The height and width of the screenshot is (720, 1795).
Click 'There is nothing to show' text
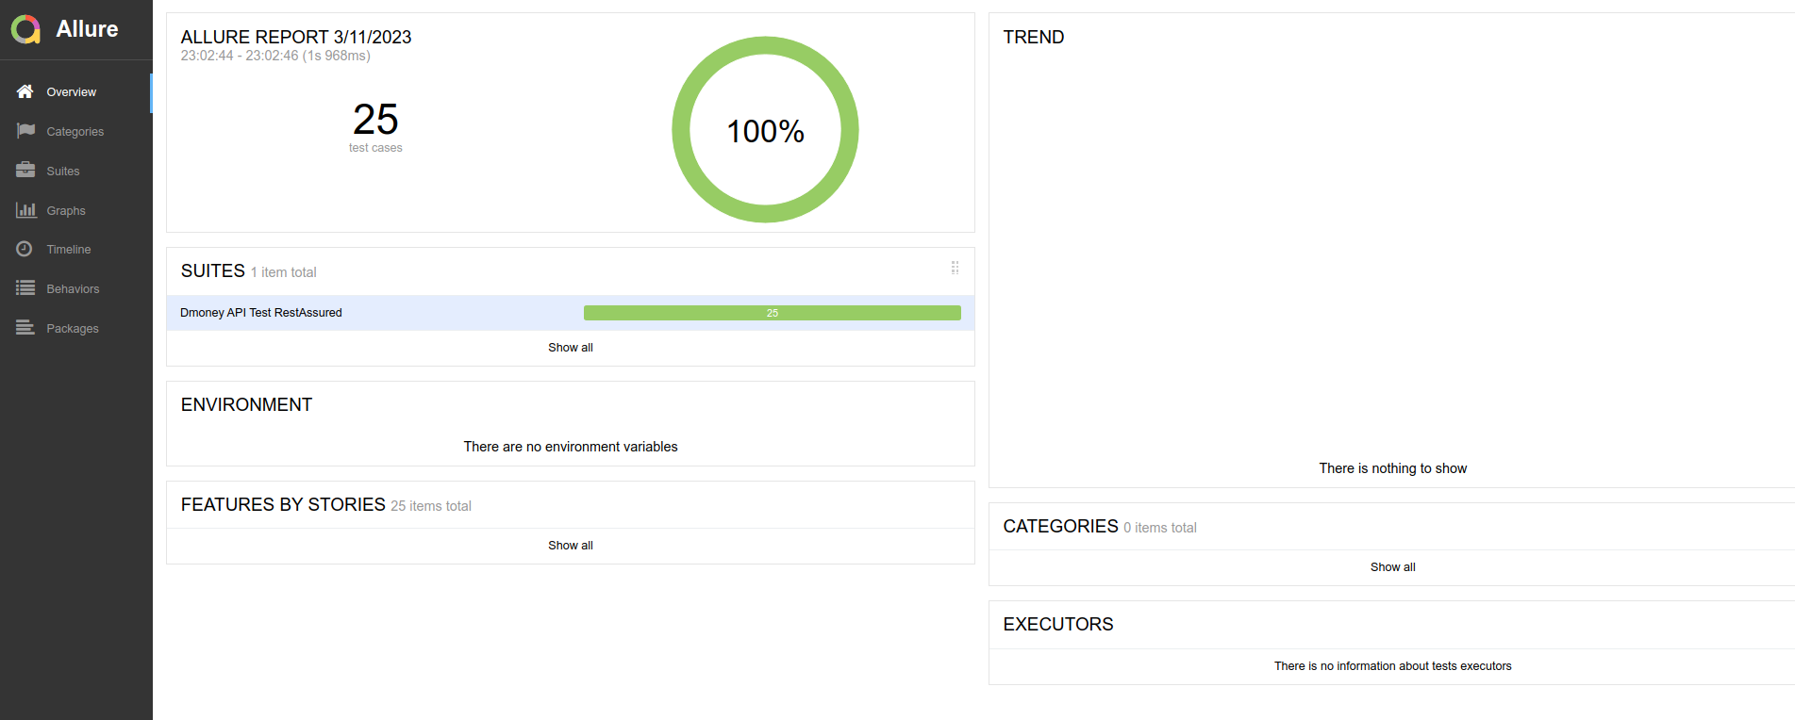click(1393, 468)
